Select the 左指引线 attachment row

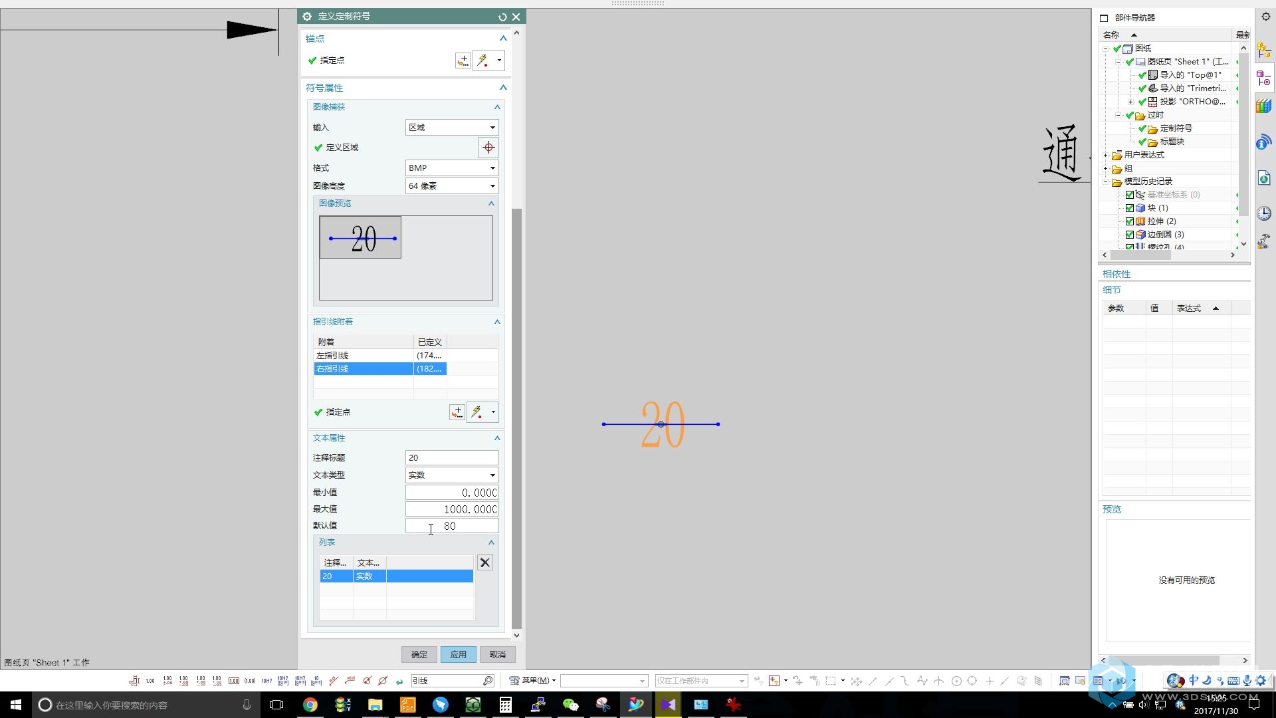(379, 356)
